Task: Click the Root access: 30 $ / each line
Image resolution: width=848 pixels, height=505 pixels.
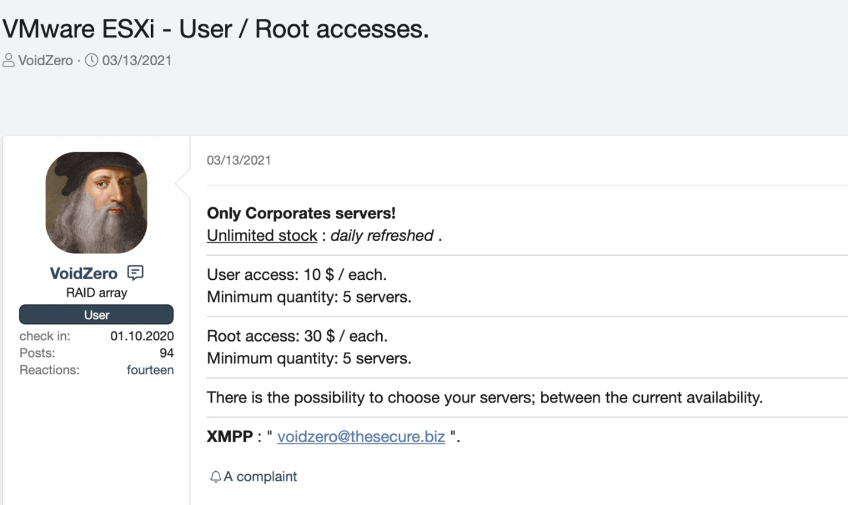Action: click(x=297, y=336)
